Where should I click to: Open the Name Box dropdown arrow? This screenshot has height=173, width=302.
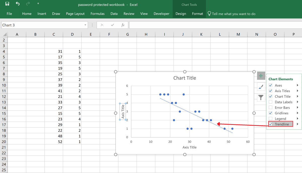pos(85,25)
